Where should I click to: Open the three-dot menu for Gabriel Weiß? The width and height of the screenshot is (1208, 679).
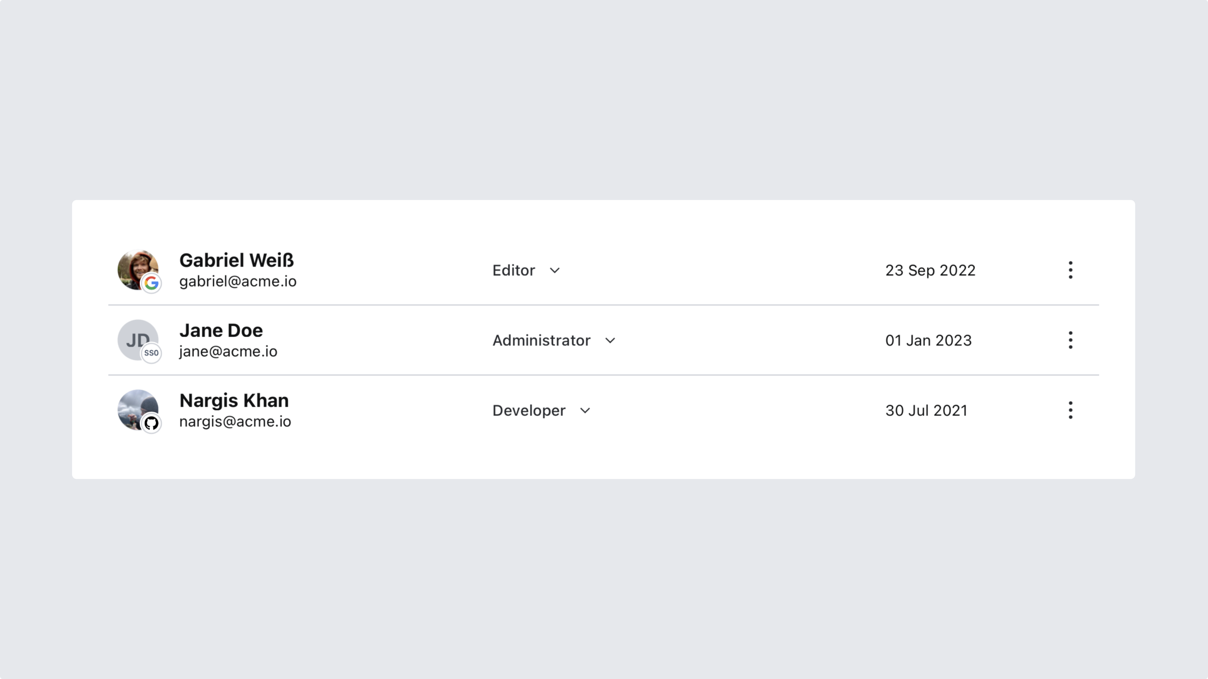(1070, 270)
